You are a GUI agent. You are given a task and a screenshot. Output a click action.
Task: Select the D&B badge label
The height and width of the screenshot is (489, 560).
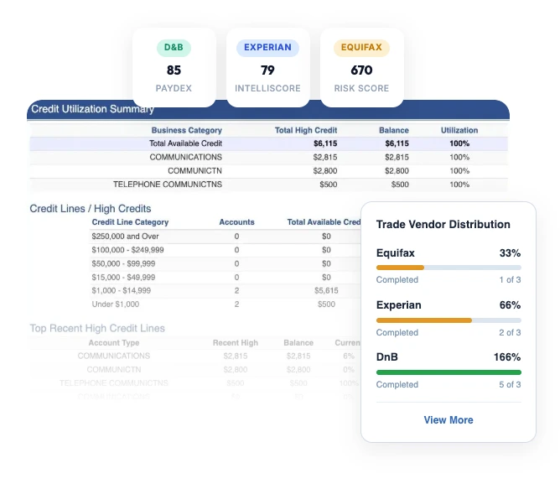[174, 48]
